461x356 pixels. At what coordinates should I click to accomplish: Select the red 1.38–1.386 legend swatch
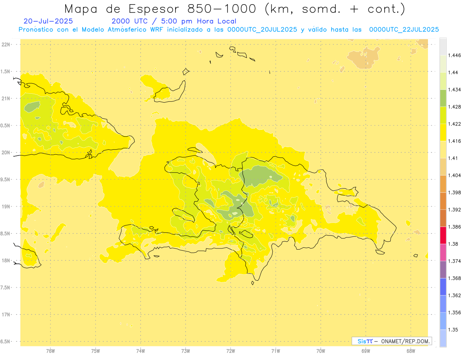443,235
